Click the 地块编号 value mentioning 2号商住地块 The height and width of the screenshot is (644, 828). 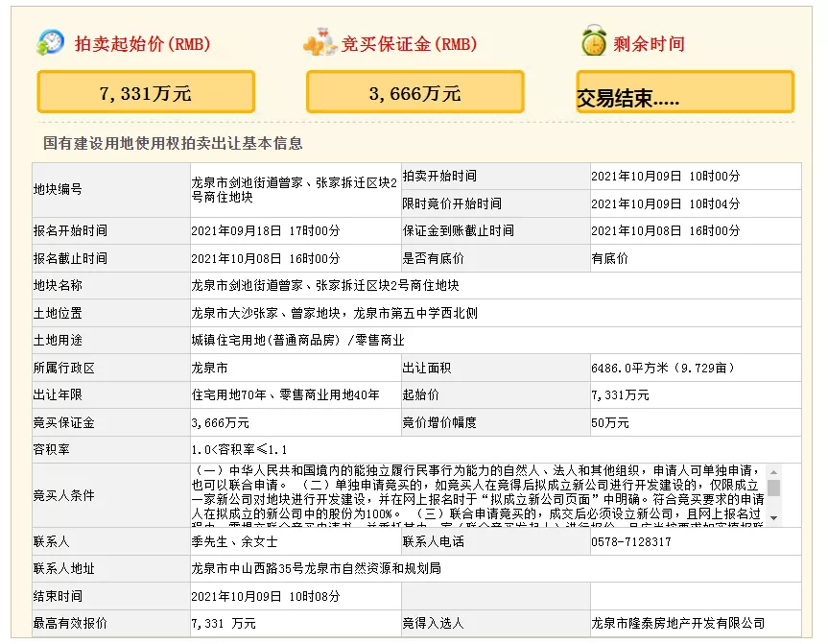(295, 190)
